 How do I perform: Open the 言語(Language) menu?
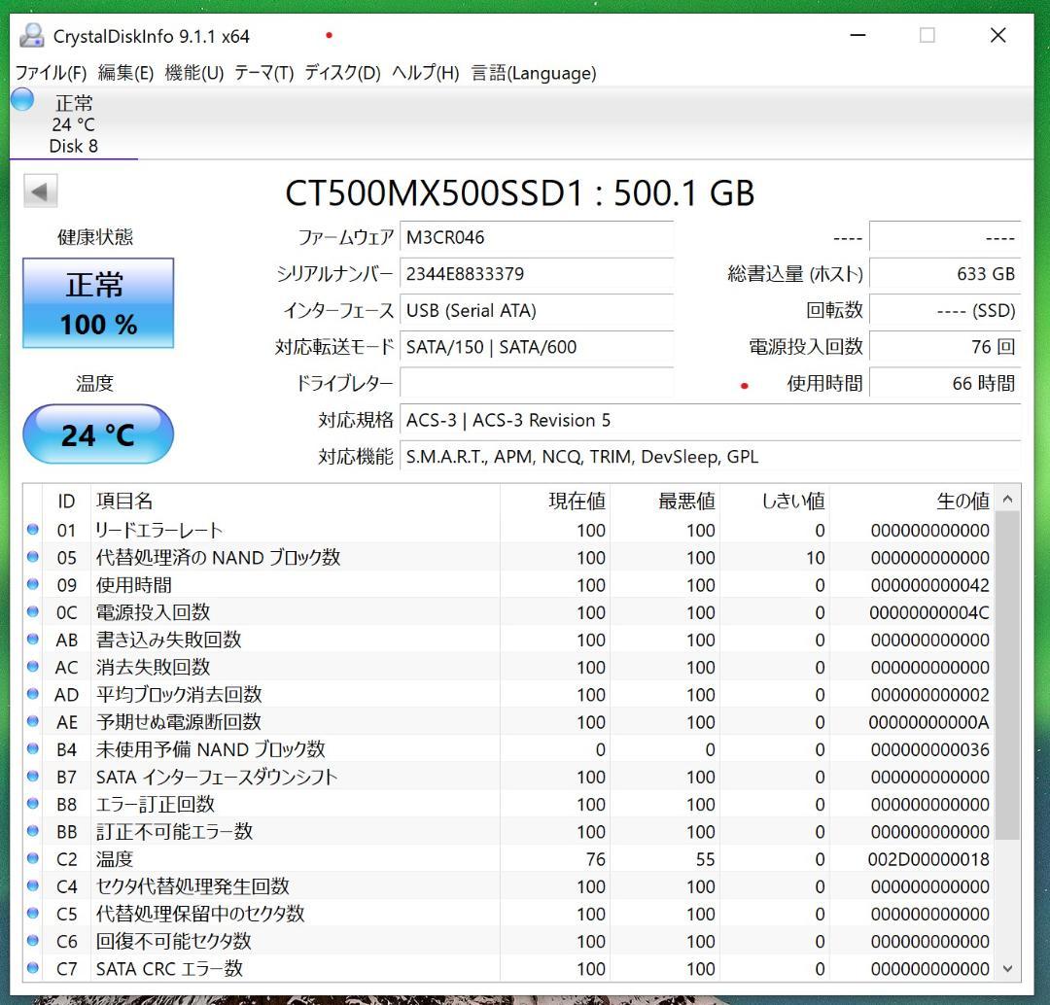point(533,72)
